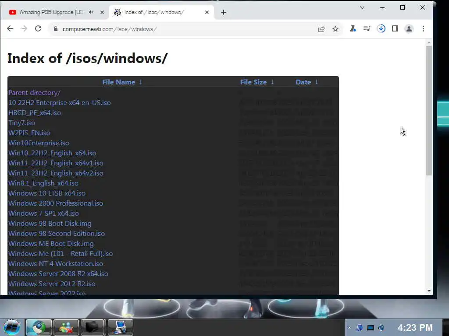This screenshot has width=449, height=336.
Task: Close the Amazing P95 Upgrade tab
Action: pyautogui.click(x=102, y=12)
